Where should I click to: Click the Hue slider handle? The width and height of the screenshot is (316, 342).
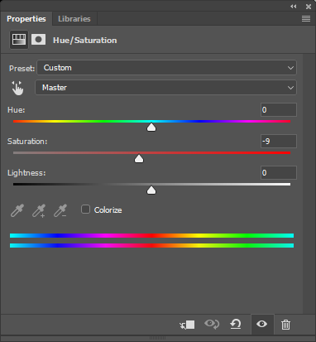[x=151, y=128]
